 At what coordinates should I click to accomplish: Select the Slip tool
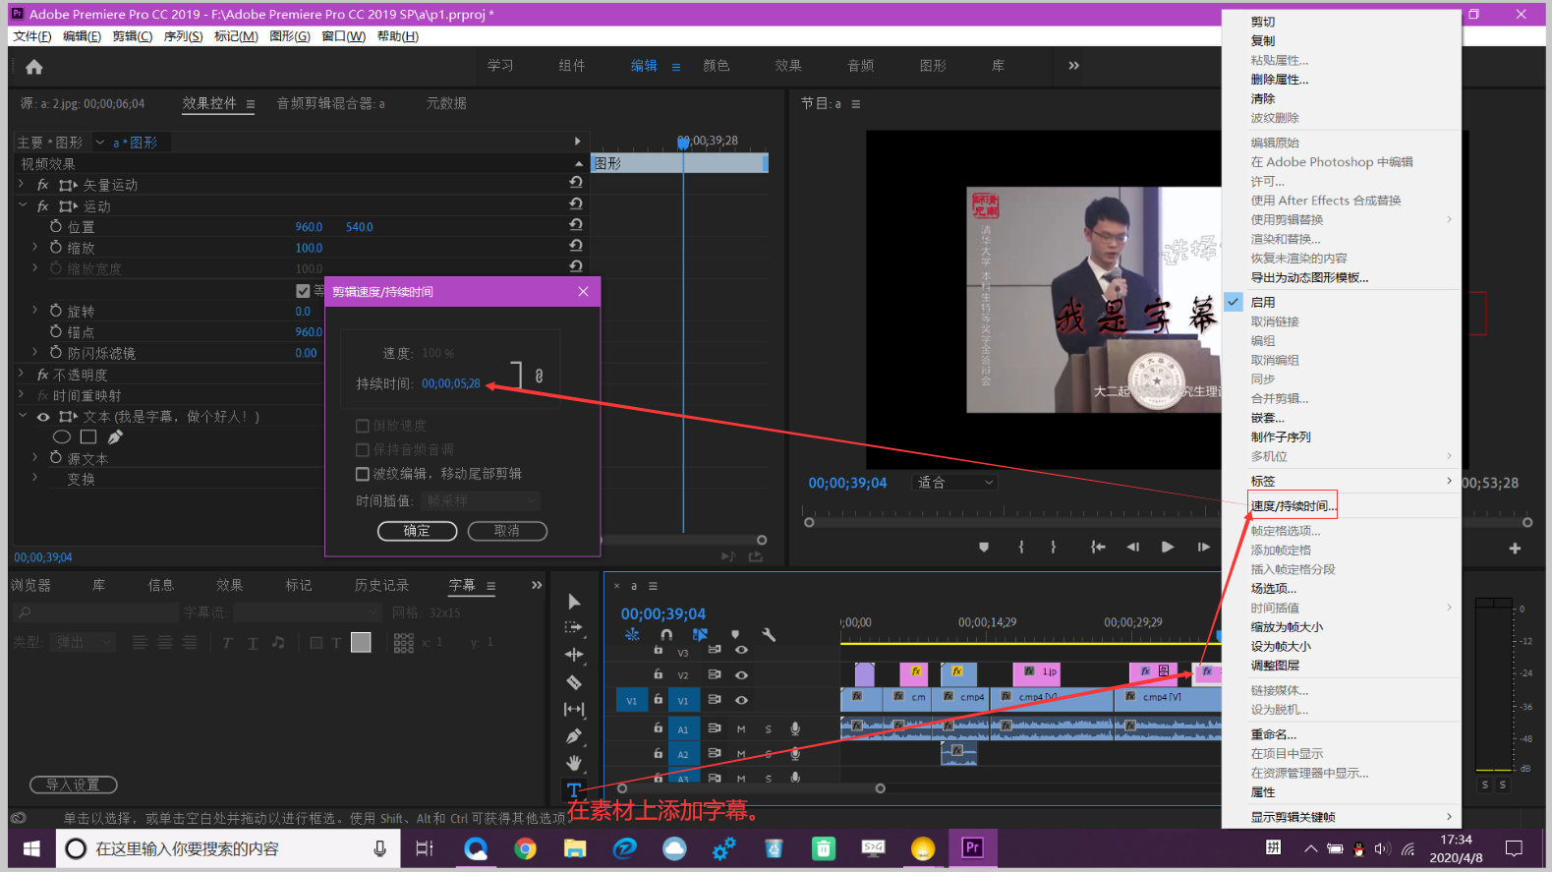[574, 709]
